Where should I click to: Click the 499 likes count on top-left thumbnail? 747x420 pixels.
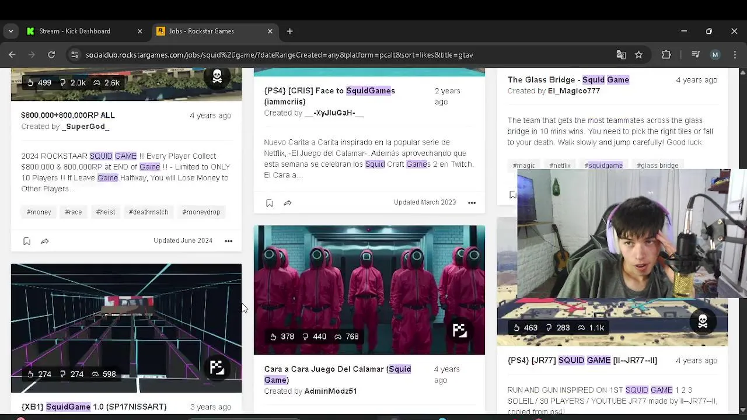click(x=39, y=83)
